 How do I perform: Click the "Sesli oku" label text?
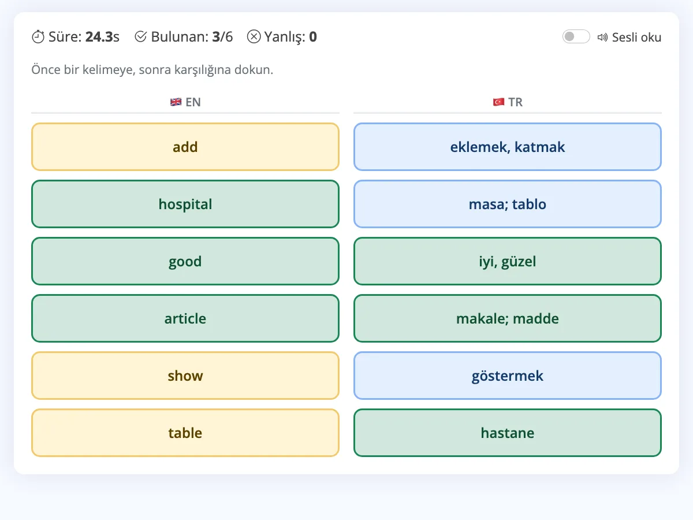point(636,38)
